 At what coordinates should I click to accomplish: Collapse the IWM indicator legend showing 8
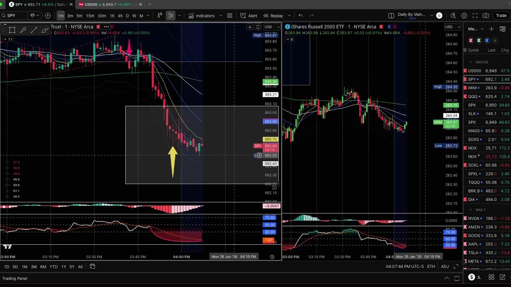tap(289, 39)
